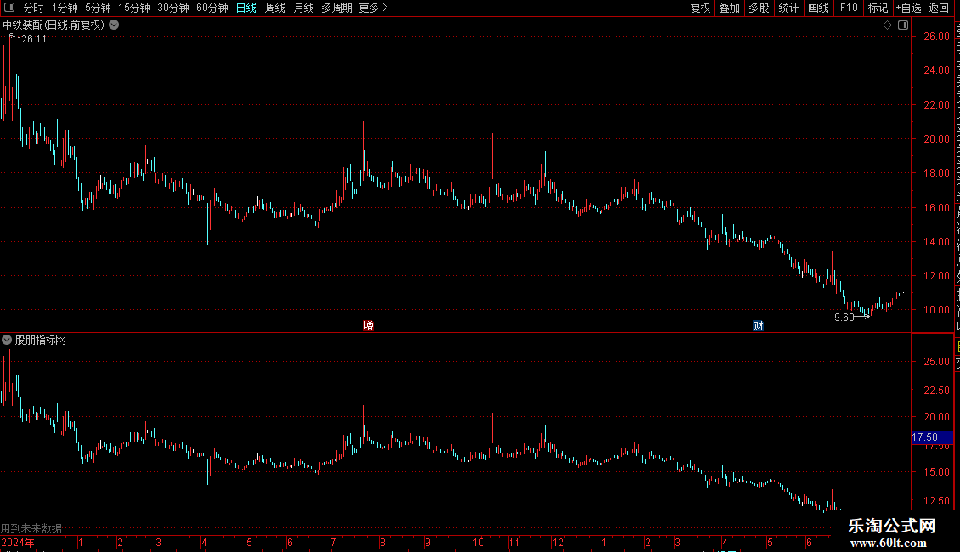Open the 多周期 multi-period view
The width and height of the screenshot is (960, 552).
pos(336,8)
